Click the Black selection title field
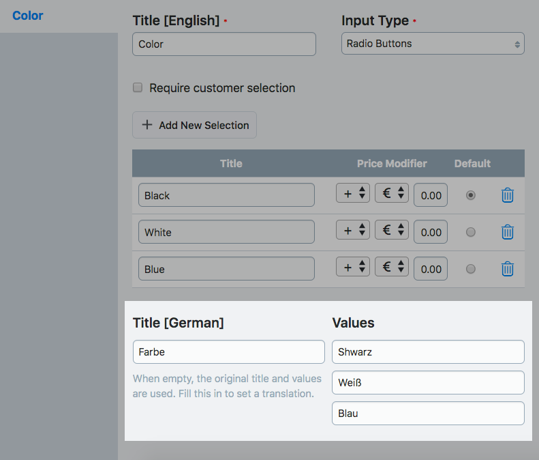The image size is (539, 460). [226, 195]
